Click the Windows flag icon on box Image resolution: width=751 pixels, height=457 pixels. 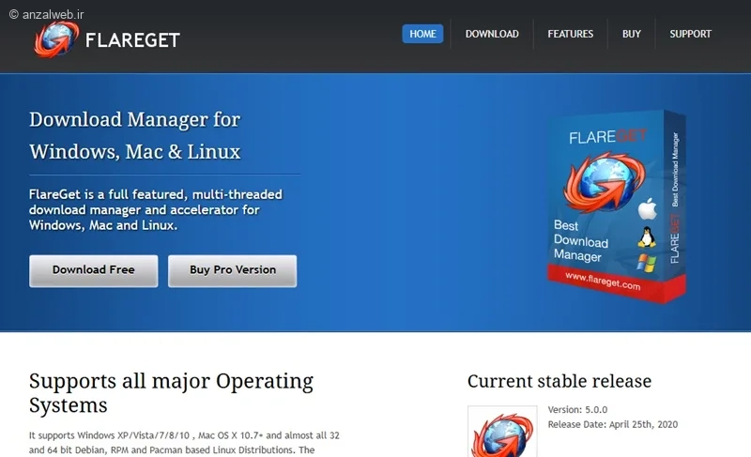point(647,263)
